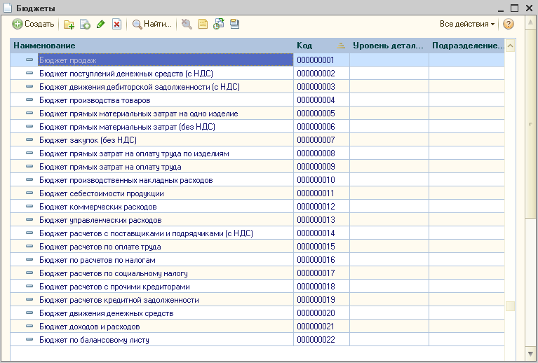The image size is (538, 363).
Task: Click the stacked windows toolbar icon
Action: [234, 24]
